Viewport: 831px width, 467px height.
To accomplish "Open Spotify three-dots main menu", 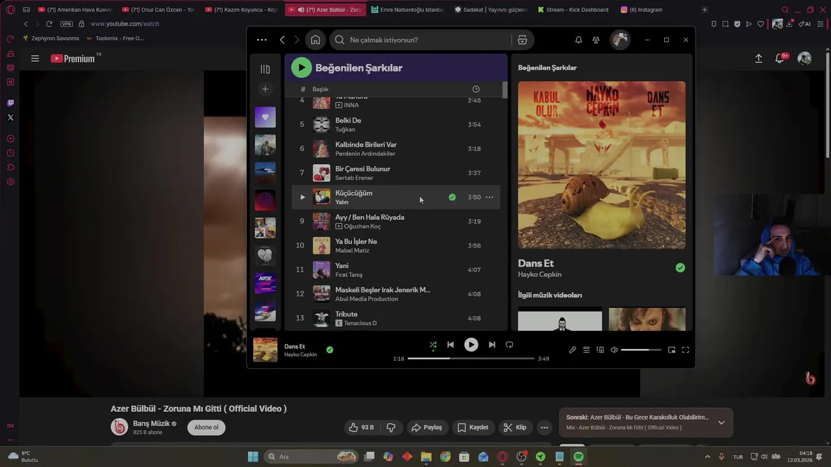I will point(262,40).
